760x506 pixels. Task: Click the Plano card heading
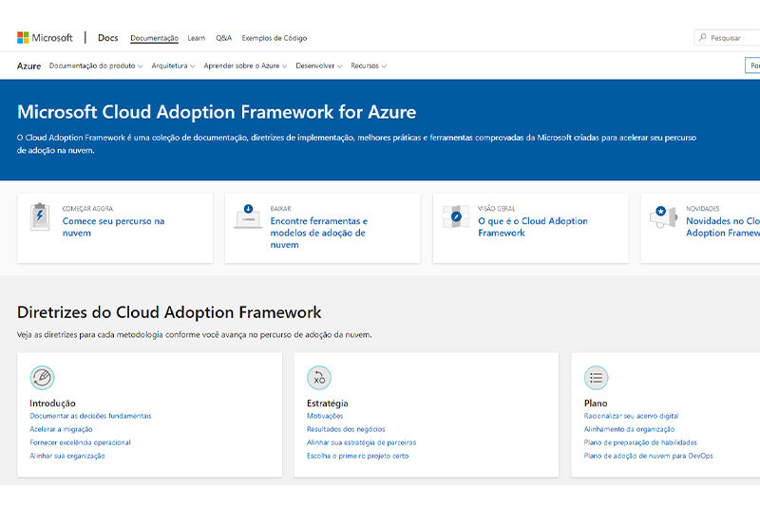click(x=596, y=403)
